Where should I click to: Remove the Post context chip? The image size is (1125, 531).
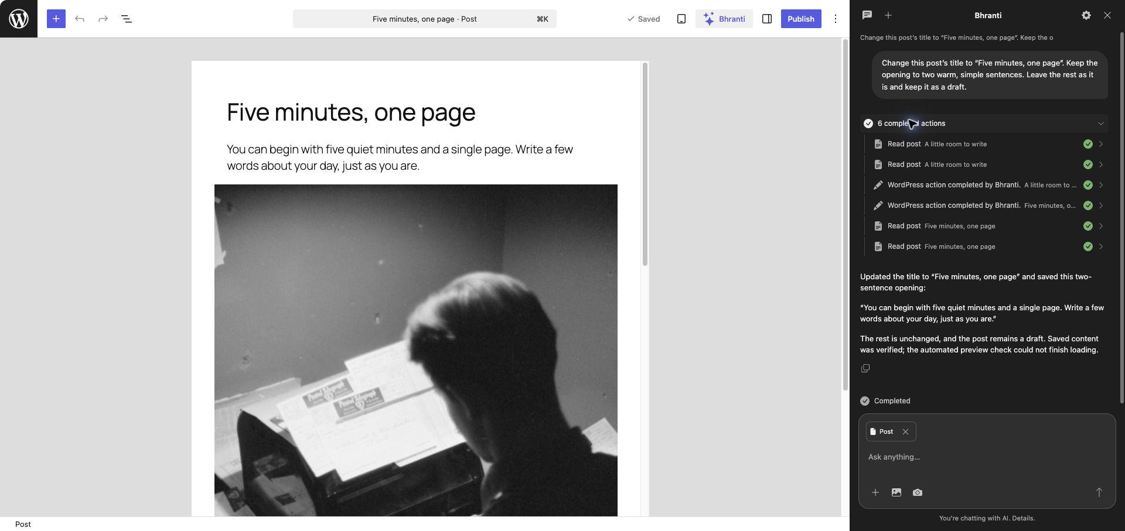point(905,431)
